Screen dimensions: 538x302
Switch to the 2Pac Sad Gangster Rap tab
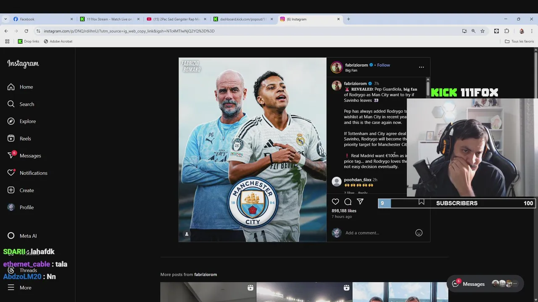pyautogui.click(x=176, y=19)
